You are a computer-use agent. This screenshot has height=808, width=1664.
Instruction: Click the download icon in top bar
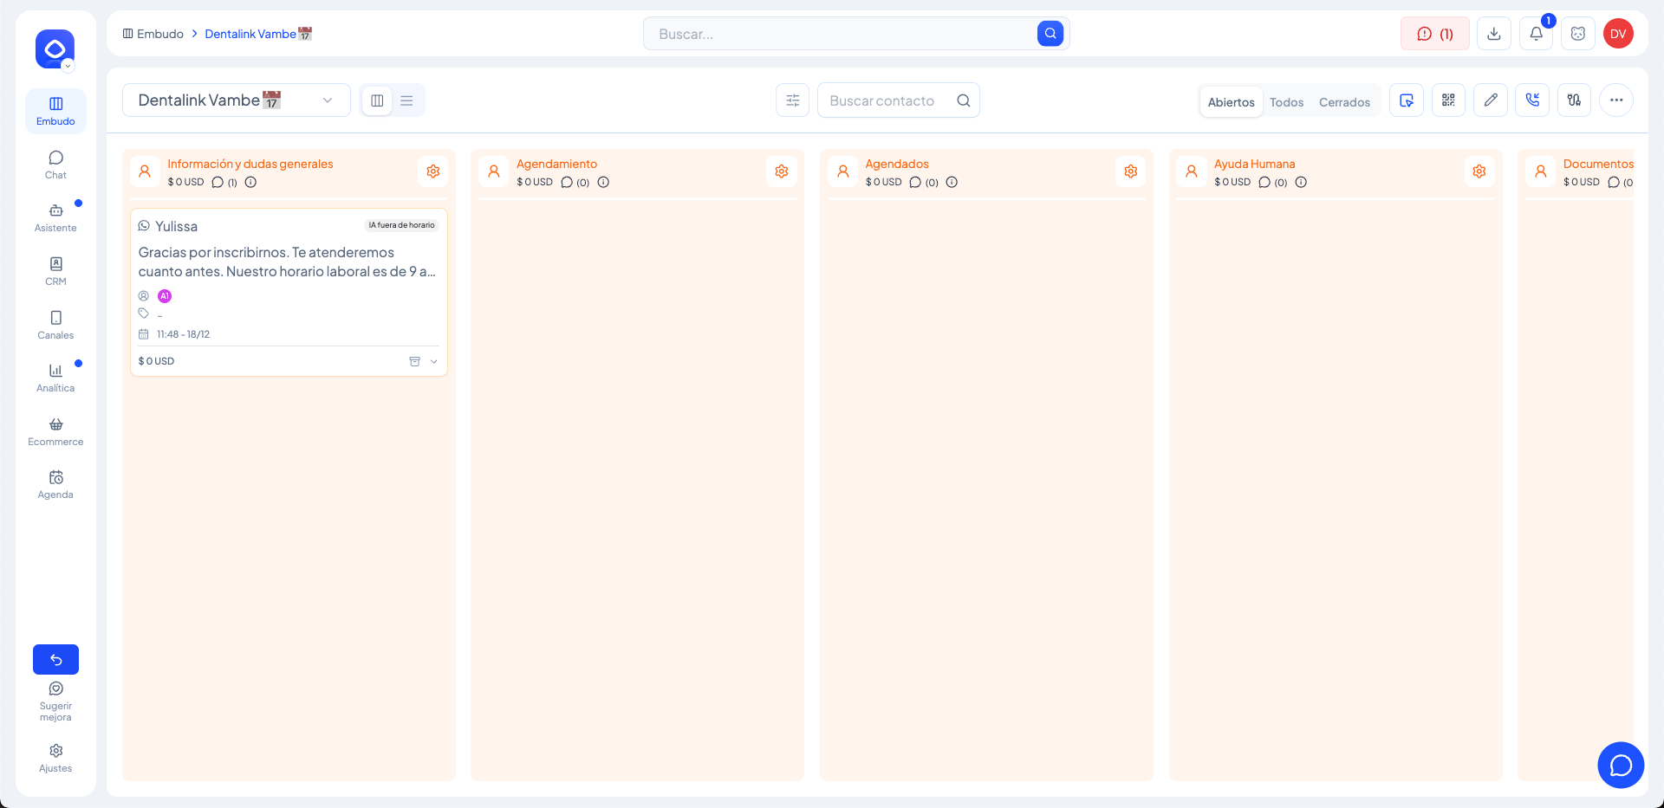[1494, 34]
